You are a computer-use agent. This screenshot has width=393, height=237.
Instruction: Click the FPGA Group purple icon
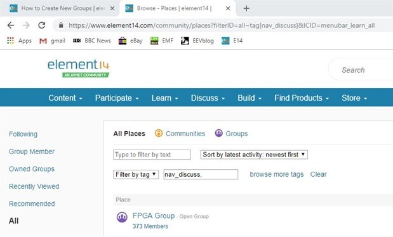click(122, 217)
